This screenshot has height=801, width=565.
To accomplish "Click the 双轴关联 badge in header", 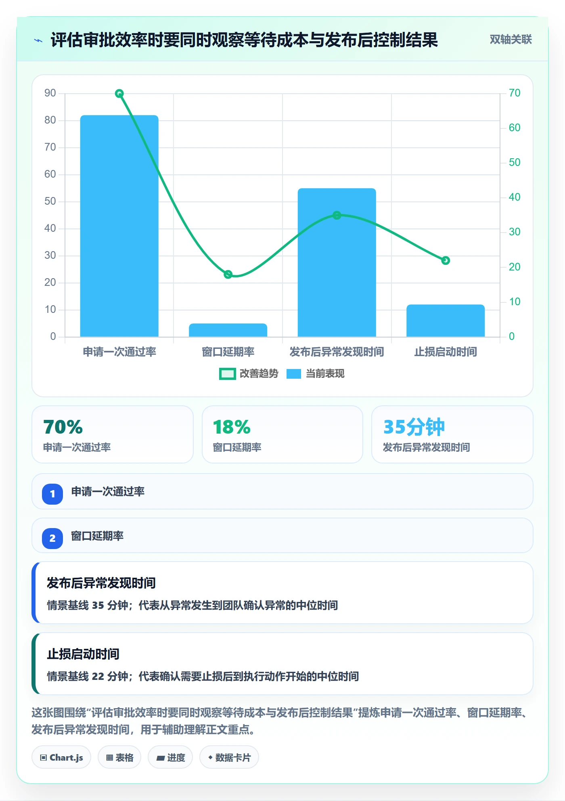I will (x=511, y=40).
